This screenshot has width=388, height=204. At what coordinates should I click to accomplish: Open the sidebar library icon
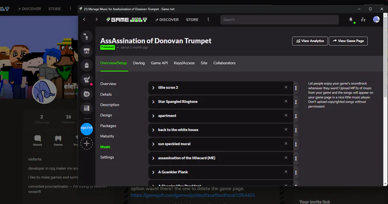86,108
